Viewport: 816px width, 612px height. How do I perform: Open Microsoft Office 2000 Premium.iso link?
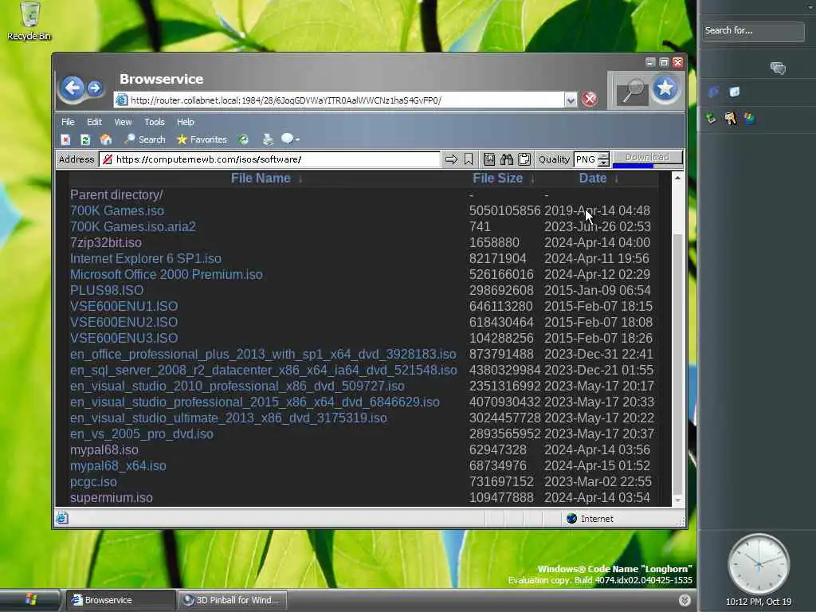pos(167,274)
